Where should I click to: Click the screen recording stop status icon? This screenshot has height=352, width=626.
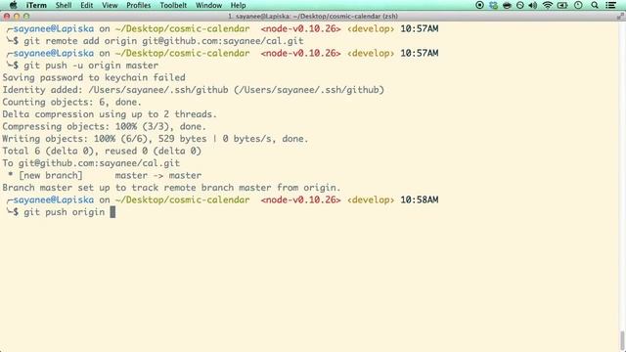480,5
